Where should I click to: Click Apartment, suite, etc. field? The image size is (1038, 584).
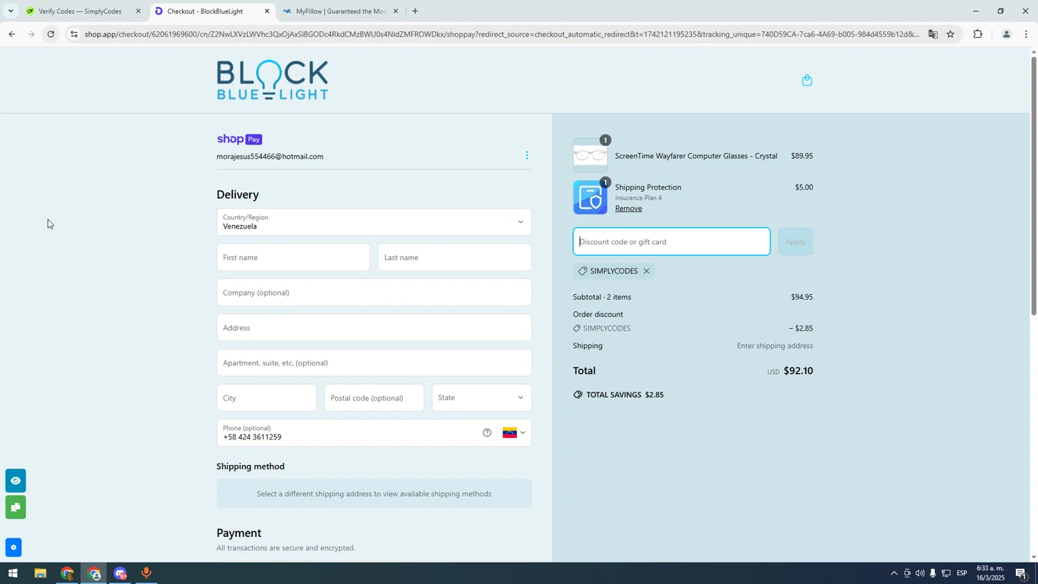(x=374, y=363)
